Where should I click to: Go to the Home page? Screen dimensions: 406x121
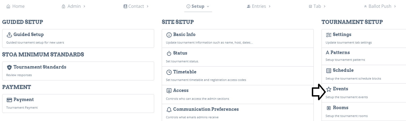(15, 6)
